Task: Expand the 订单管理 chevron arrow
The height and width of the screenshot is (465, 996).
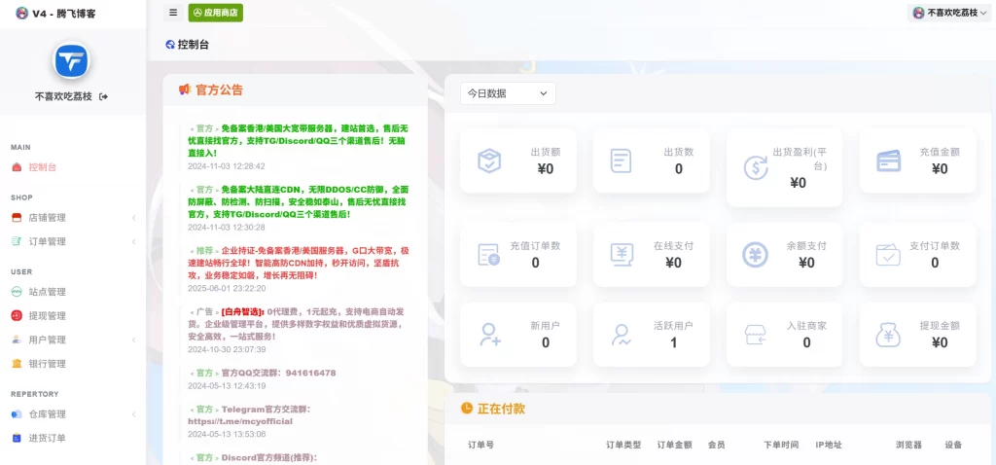Action: 134,242
